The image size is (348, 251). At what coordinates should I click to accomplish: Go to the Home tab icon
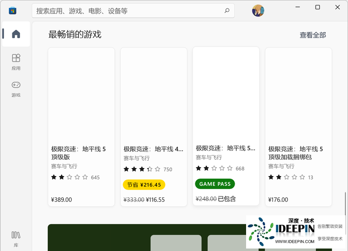(x=16, y=34)
